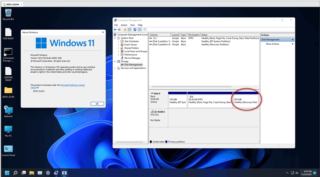Open the File menu

click(116, 25)
